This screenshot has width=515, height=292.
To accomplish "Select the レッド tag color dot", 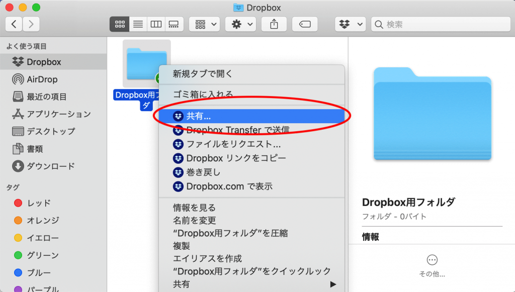I will pos(18,203).
